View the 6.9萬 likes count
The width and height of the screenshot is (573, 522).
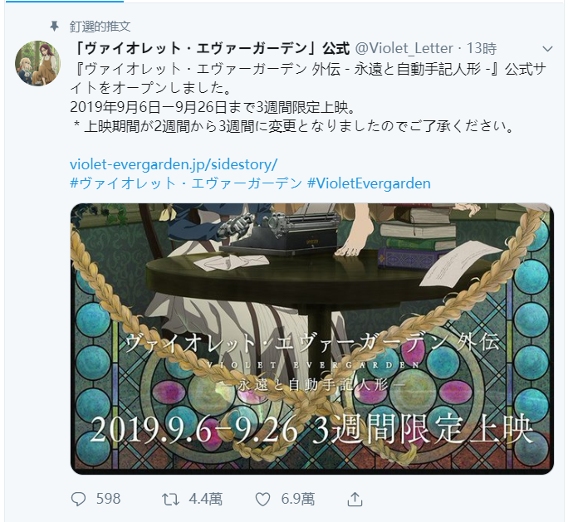click(298, 499)
